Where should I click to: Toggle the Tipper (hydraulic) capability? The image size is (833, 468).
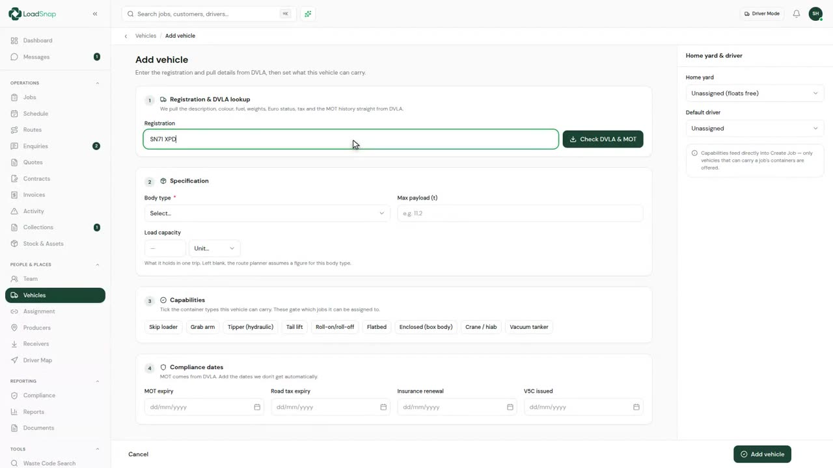coord(251,327)
